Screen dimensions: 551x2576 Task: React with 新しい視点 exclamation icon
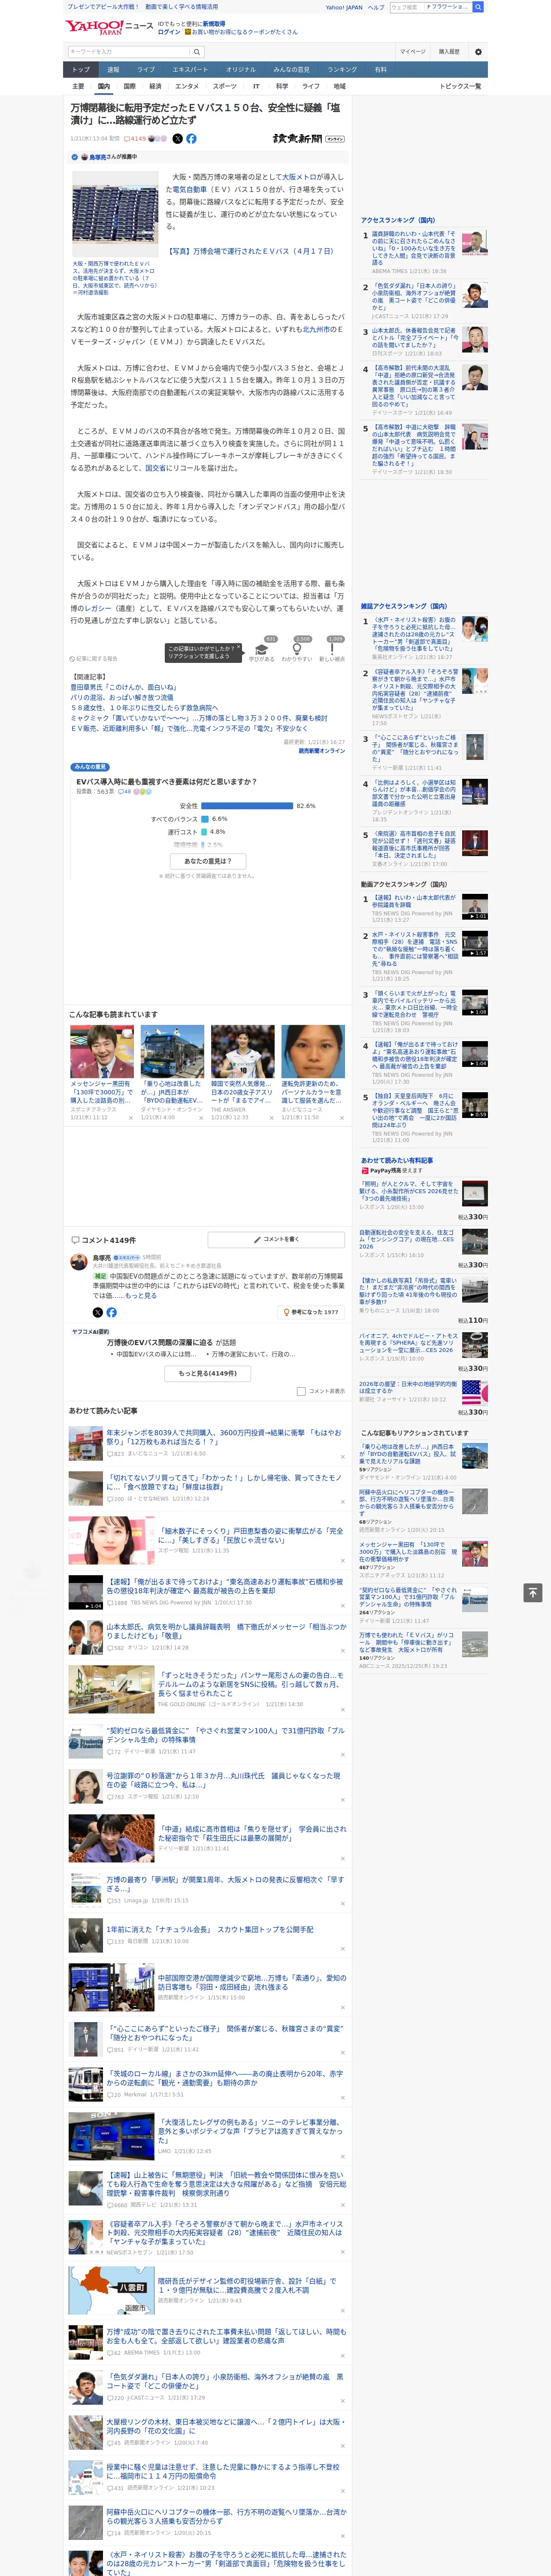click(x=332, y=650)
